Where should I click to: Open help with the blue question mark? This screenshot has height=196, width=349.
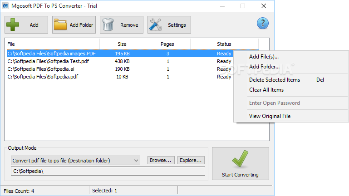(263, 23)
